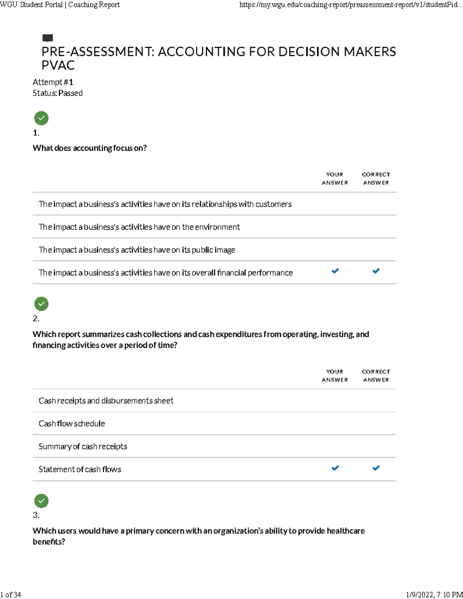Select the public image answer row
The image size is (463, 599).
pos(137,250)
